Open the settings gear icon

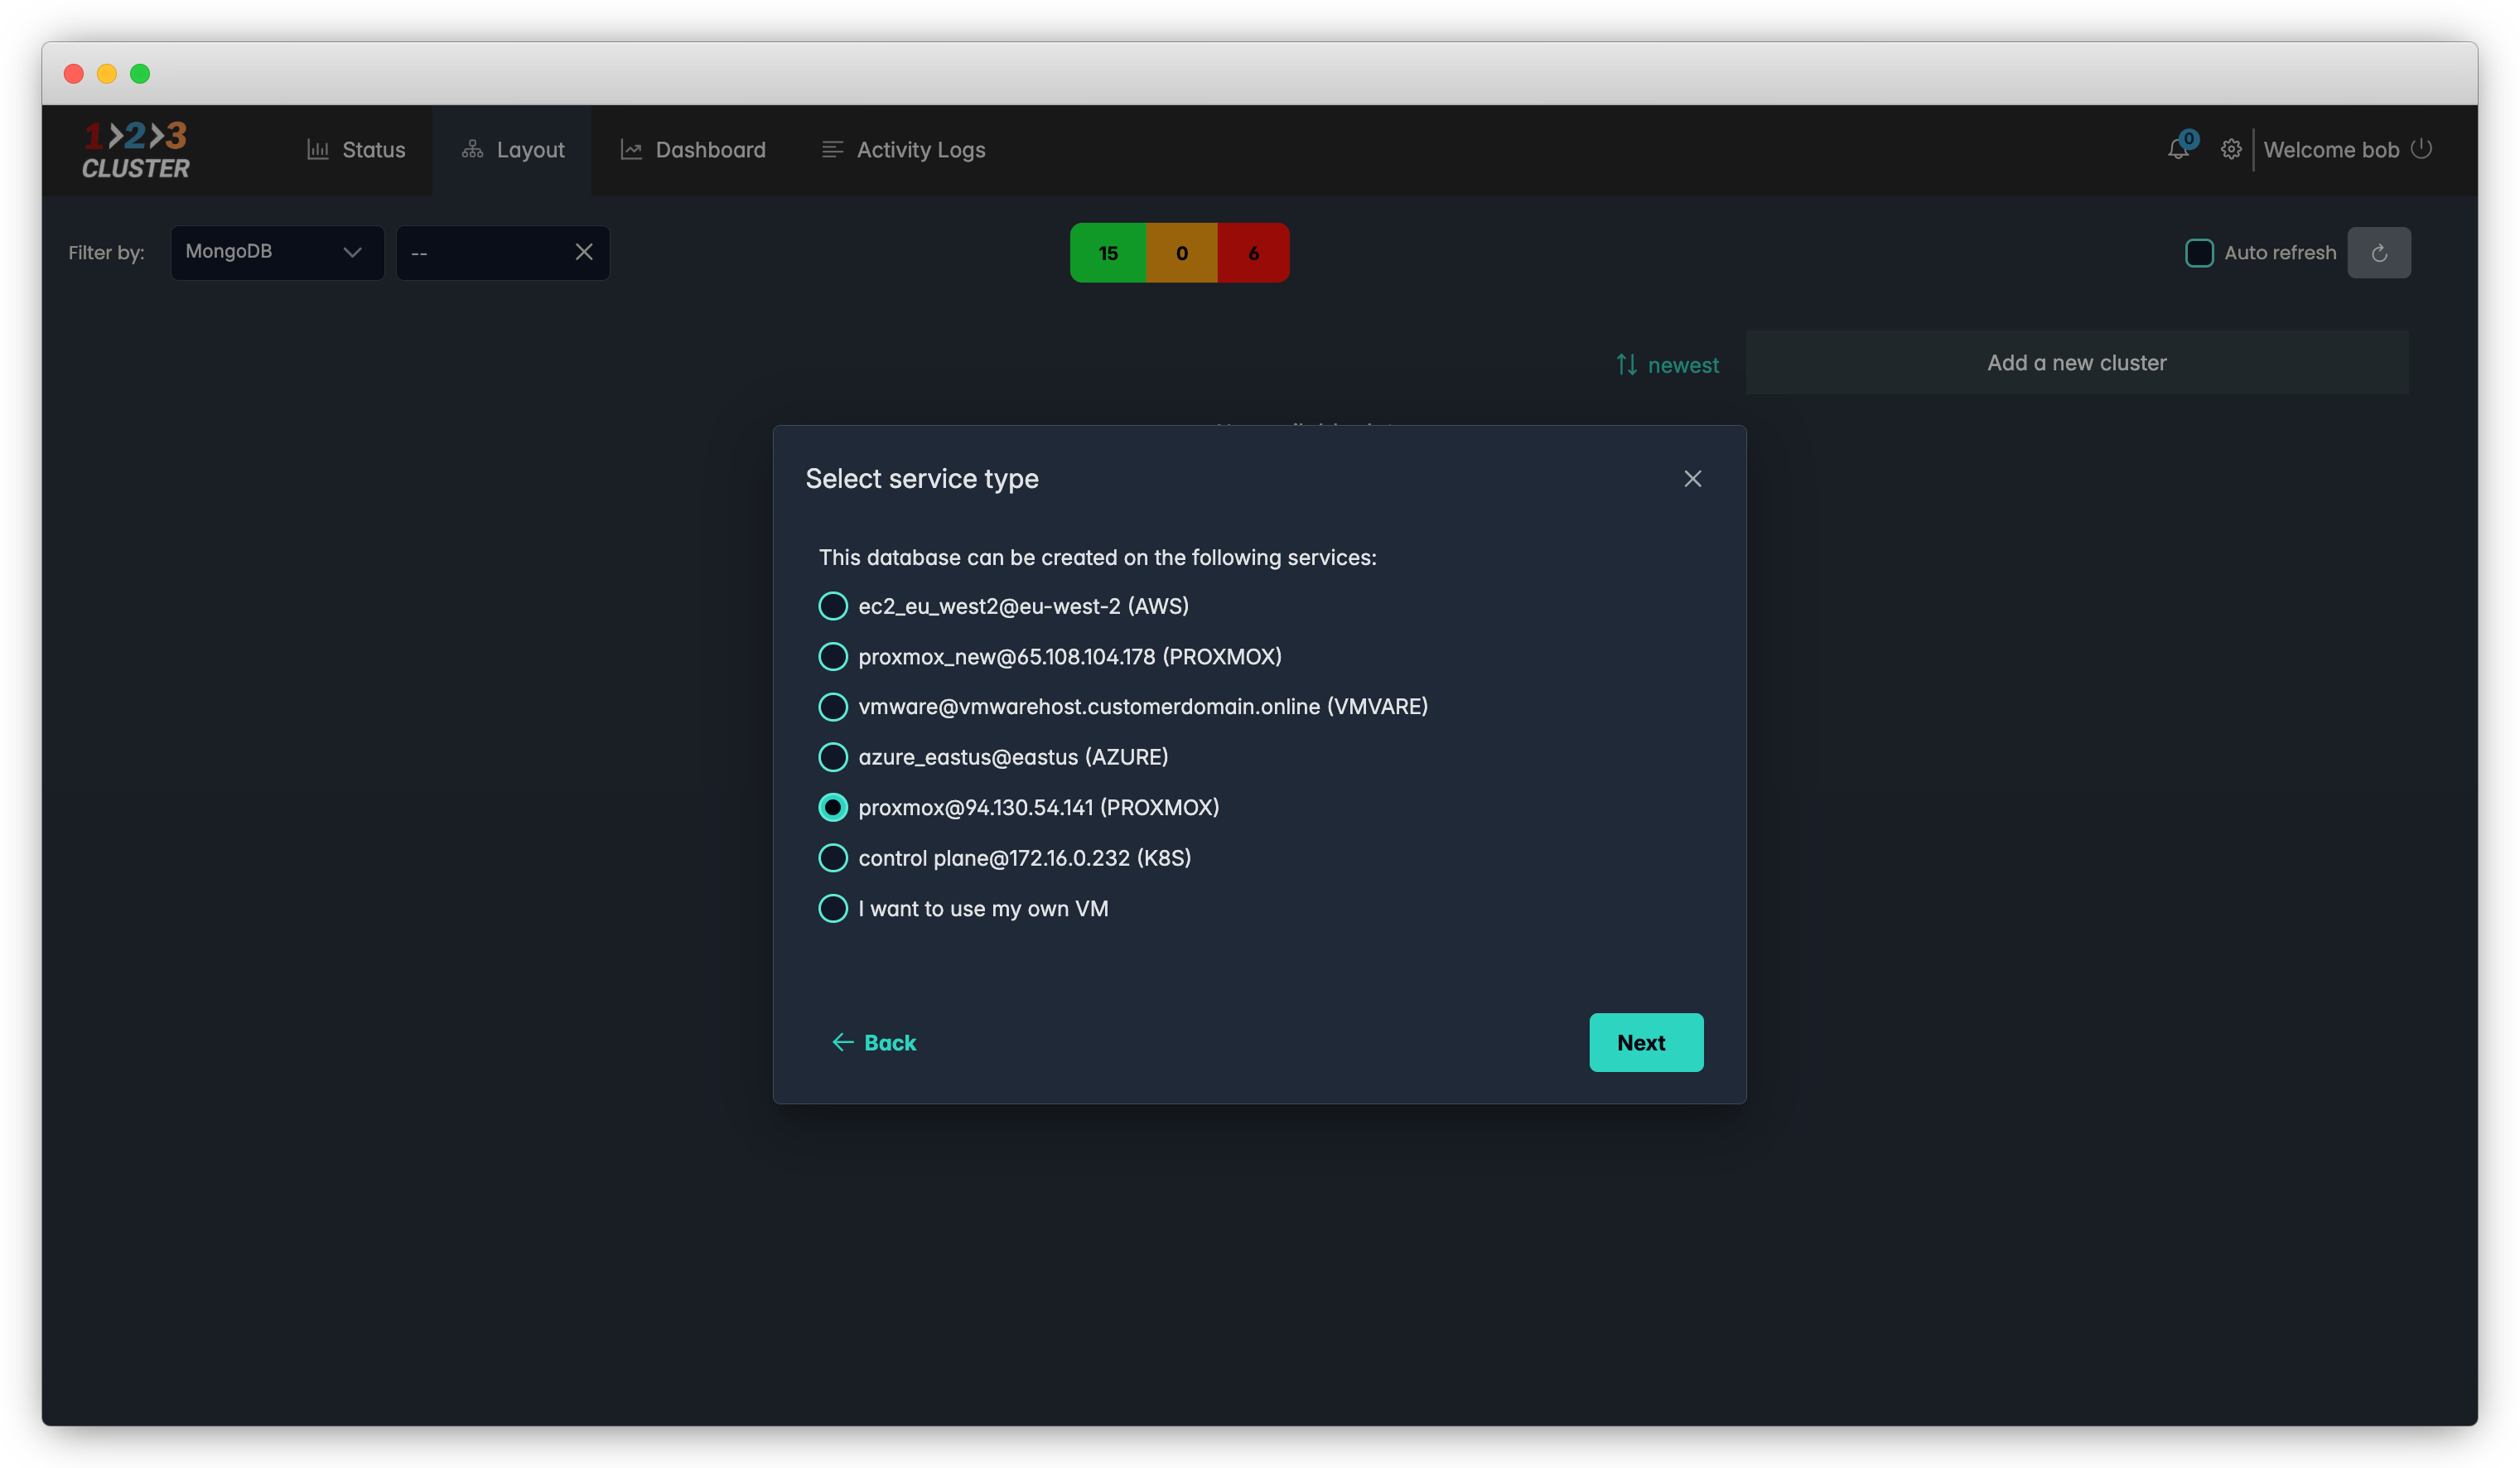click(x=2230, y=150)
